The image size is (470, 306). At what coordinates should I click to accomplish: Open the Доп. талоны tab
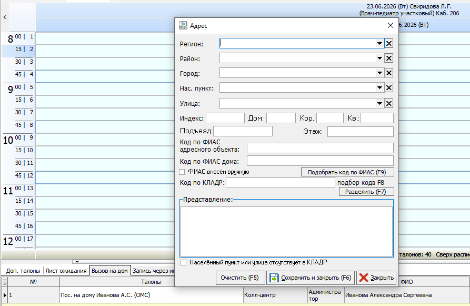[23, 271]
